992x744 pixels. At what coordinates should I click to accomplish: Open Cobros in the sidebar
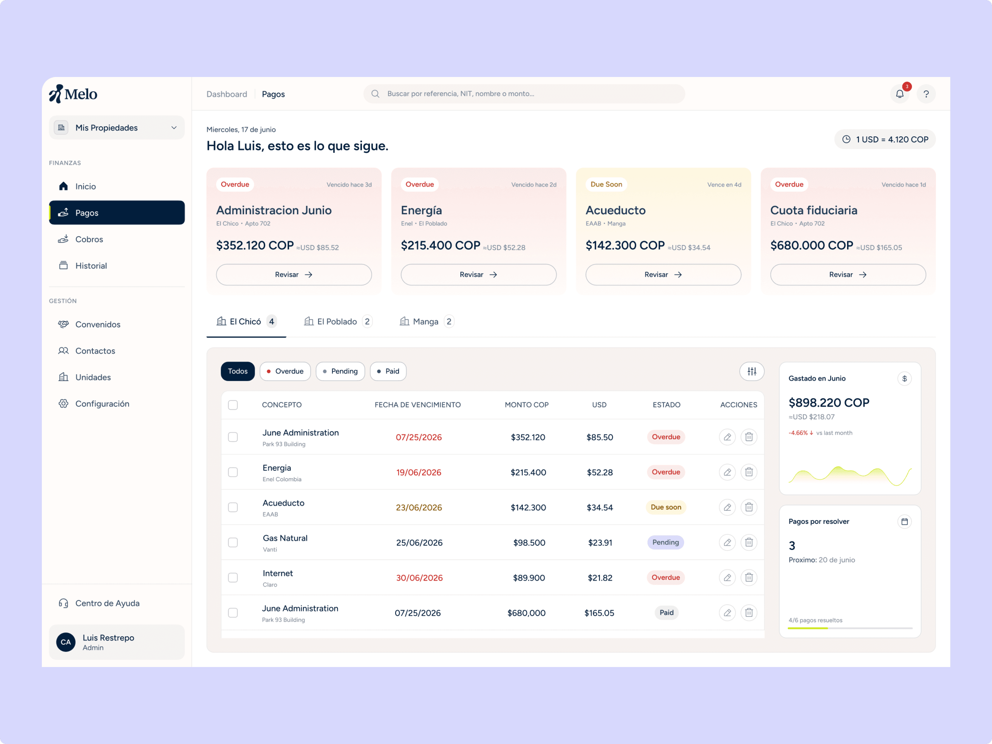tap(117, 239)
